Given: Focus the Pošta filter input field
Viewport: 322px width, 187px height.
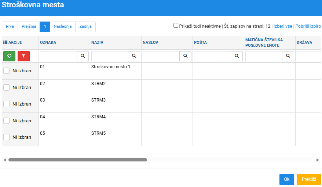Looking at the screenshot, I should click(x=213, y=56).
